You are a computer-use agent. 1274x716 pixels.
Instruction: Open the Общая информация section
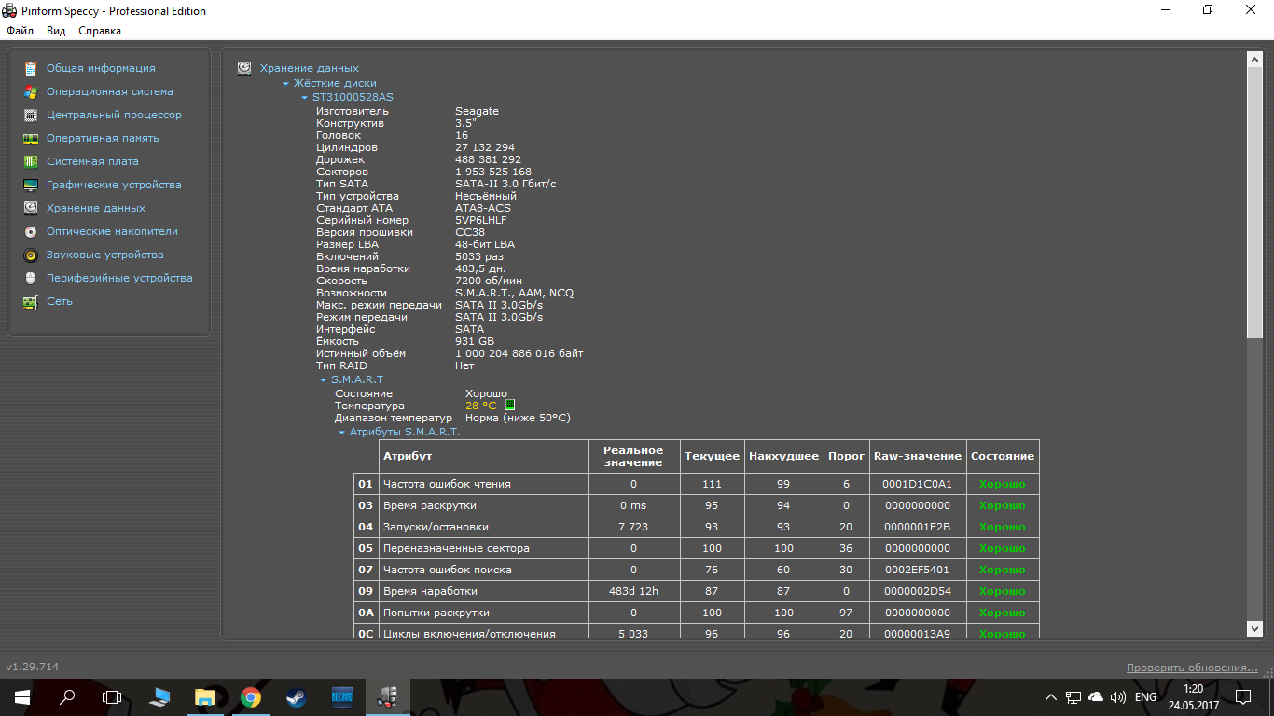pyautogui.click(x=101, y=68)
